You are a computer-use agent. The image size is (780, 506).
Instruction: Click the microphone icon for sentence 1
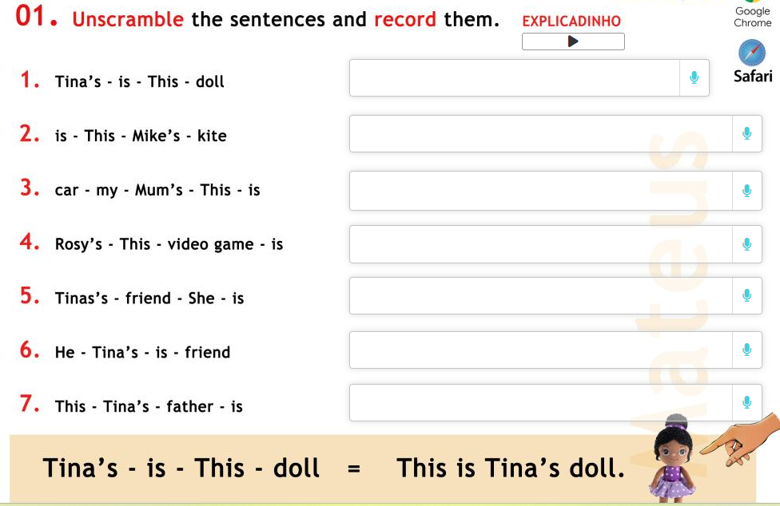[694, 77]
